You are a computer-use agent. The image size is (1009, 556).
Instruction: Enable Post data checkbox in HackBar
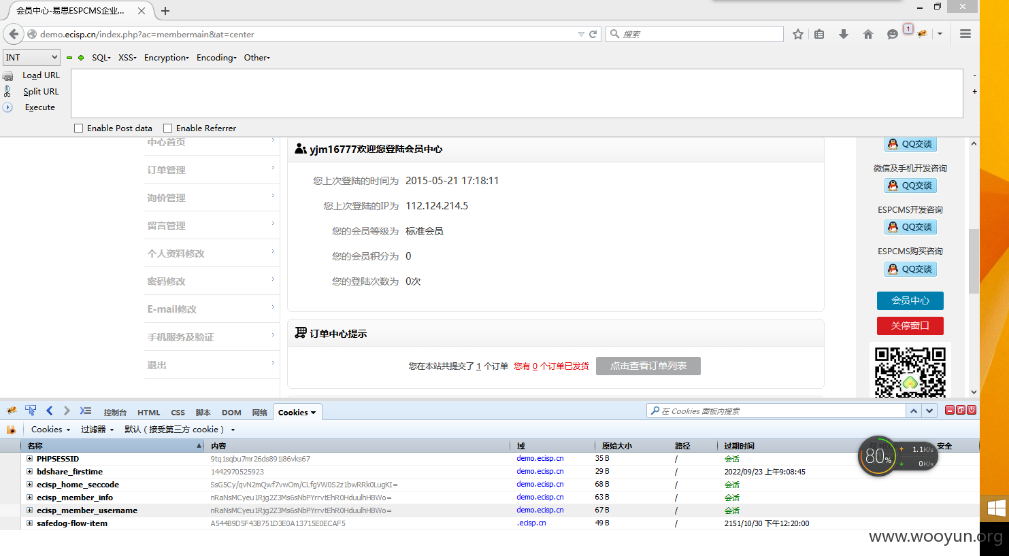[x=79, y=128]
